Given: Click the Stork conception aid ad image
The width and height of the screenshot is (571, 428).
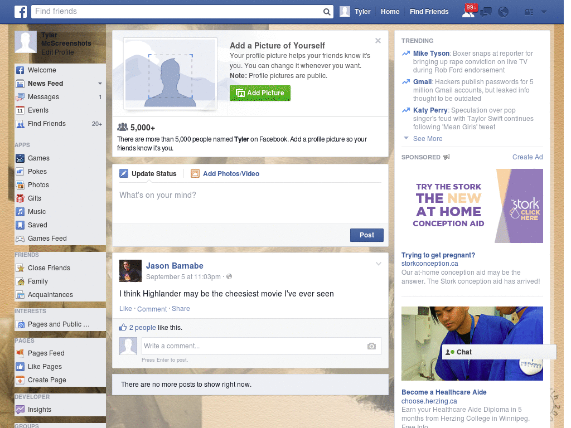Looking at the screenshot, I should pos(472,206).
